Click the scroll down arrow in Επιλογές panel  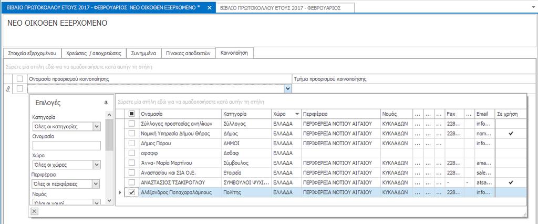point(109,201)
